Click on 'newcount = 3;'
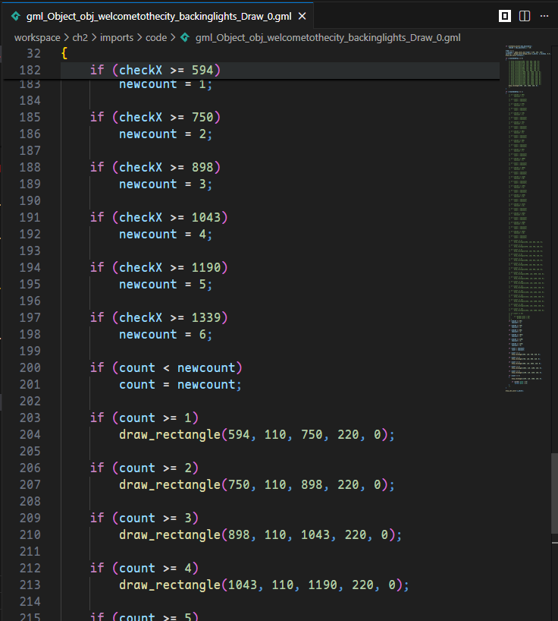The image size is (558, 621). click(x=166, y=184)
